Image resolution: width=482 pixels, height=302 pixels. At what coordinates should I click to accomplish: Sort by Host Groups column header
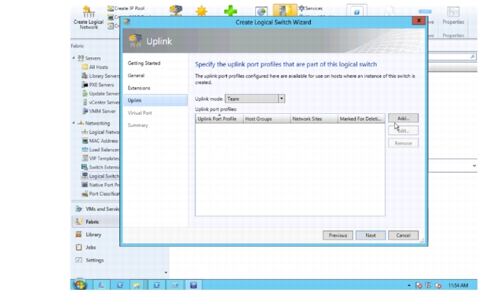tap(267, 119)
